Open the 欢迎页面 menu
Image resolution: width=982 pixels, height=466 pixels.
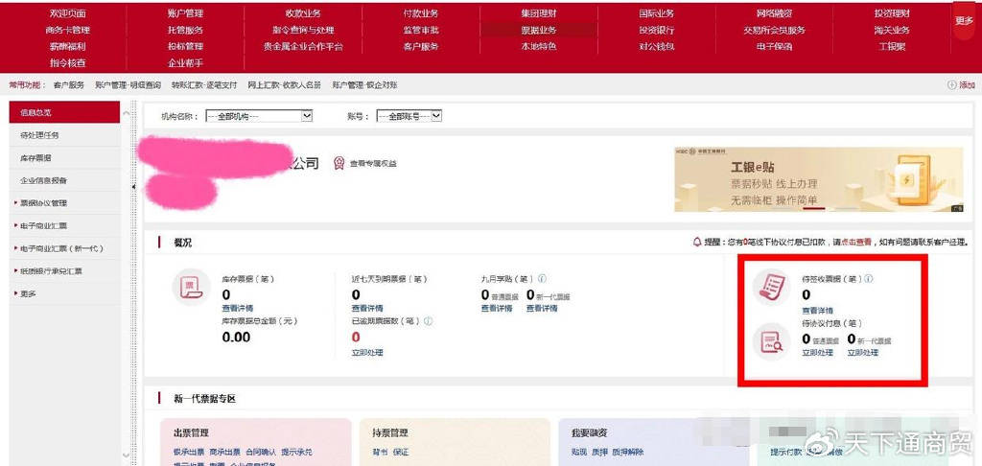click(67, 13)
